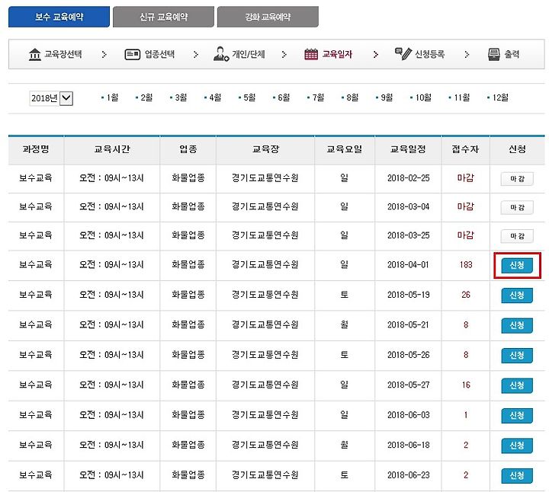Switch to the 강화 교육예약 tab
549x492 pixels.
point(268,17)
